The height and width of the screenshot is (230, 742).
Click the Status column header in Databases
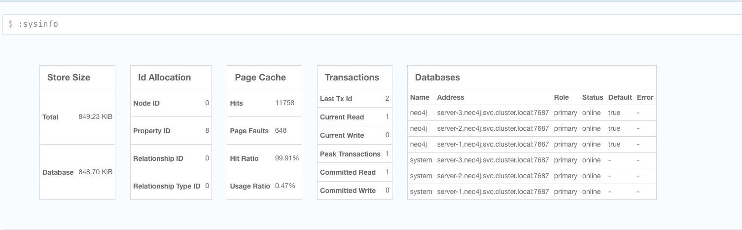pyautogui.click(x=592, y=97)
